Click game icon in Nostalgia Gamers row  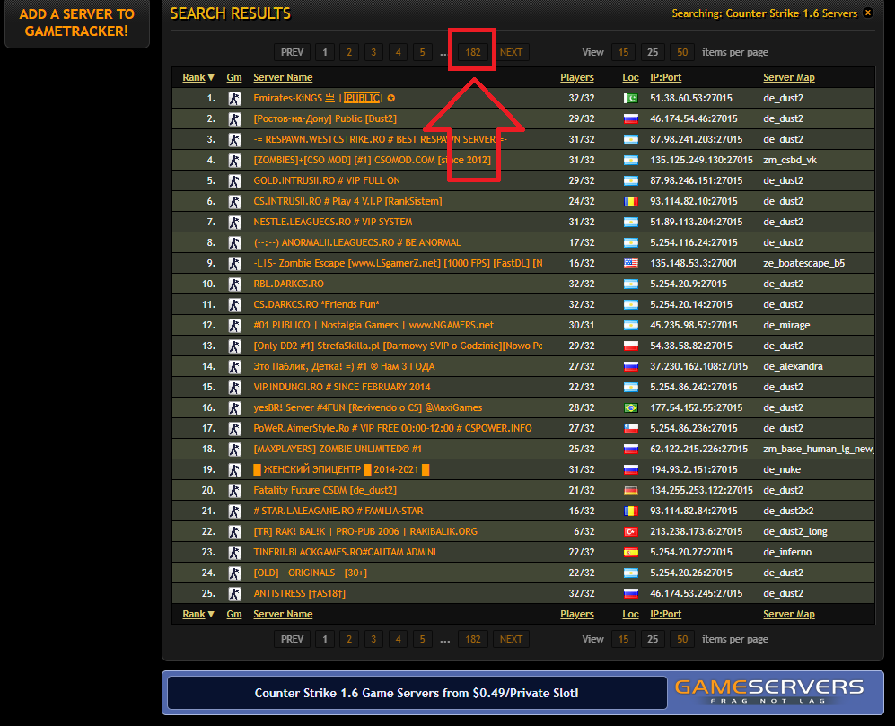pyautogui.click(x=234, y=326)
